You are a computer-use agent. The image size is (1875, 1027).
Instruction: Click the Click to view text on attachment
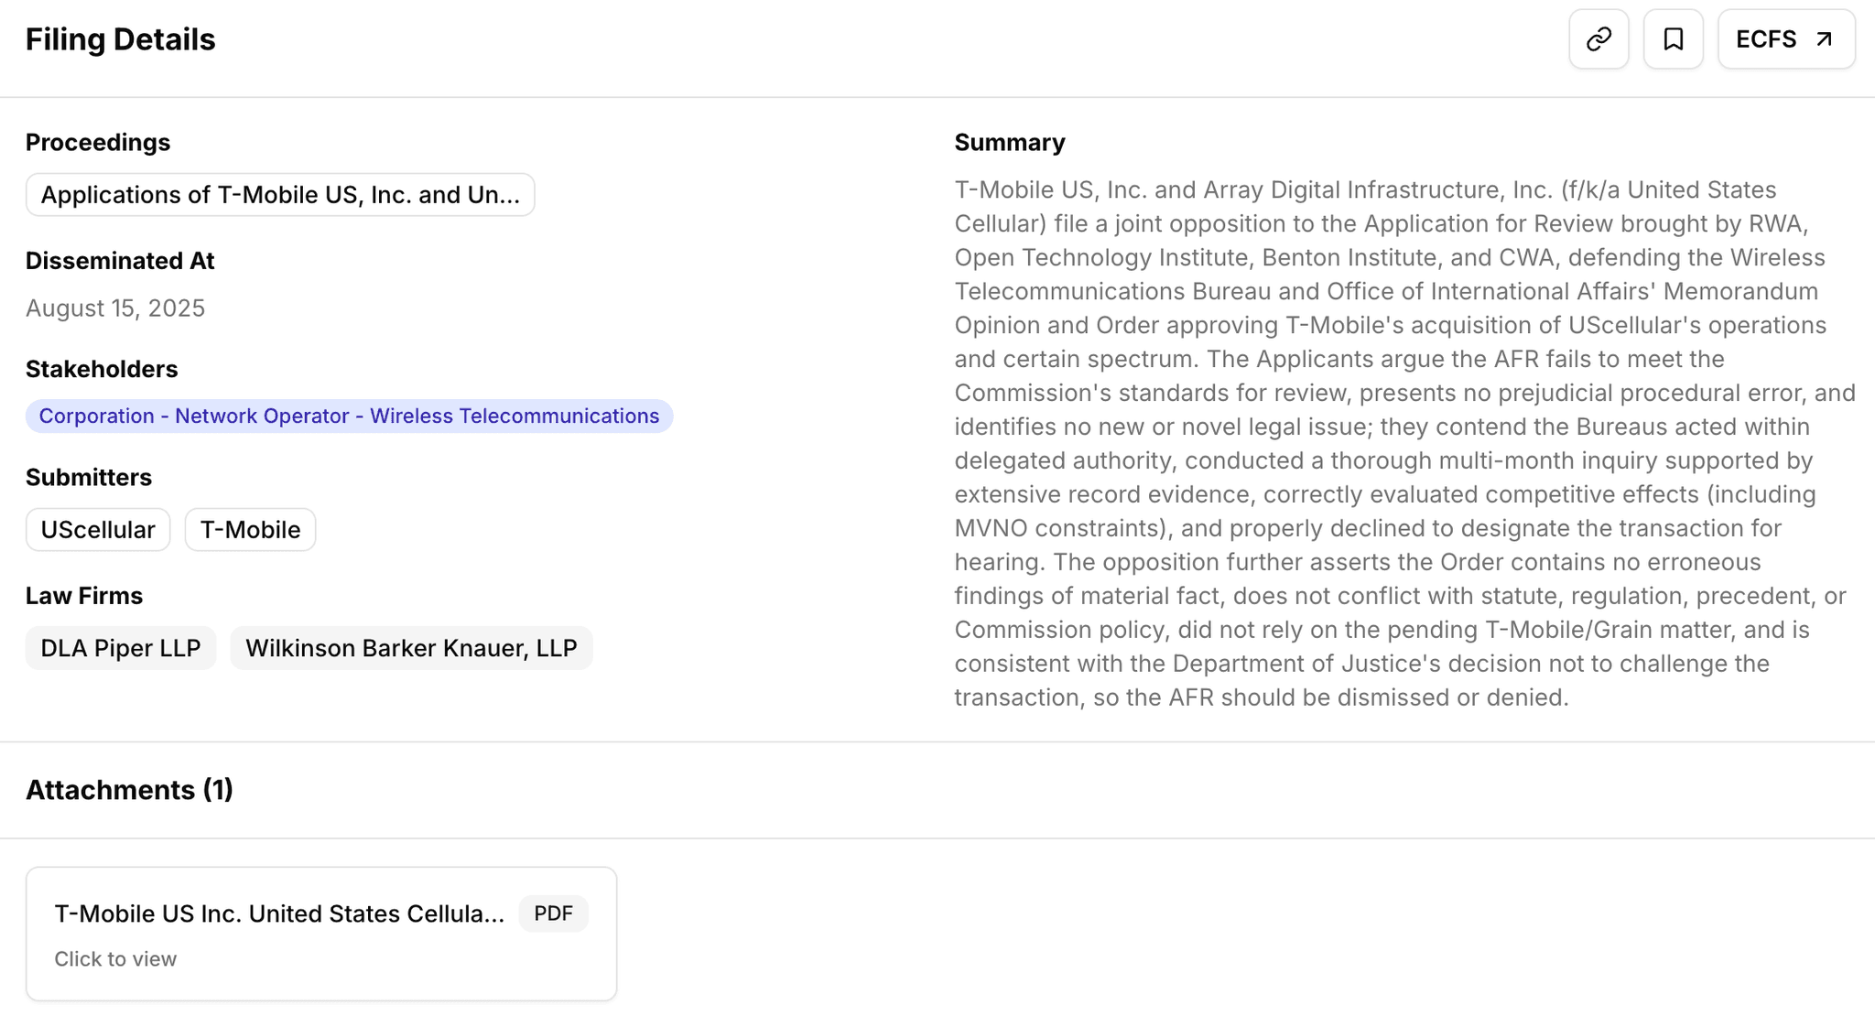115,959
